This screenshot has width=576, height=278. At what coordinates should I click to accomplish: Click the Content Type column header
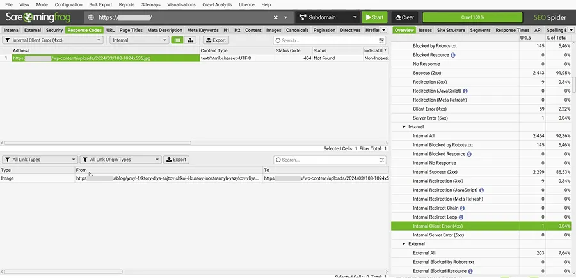(x=237, y=50)
